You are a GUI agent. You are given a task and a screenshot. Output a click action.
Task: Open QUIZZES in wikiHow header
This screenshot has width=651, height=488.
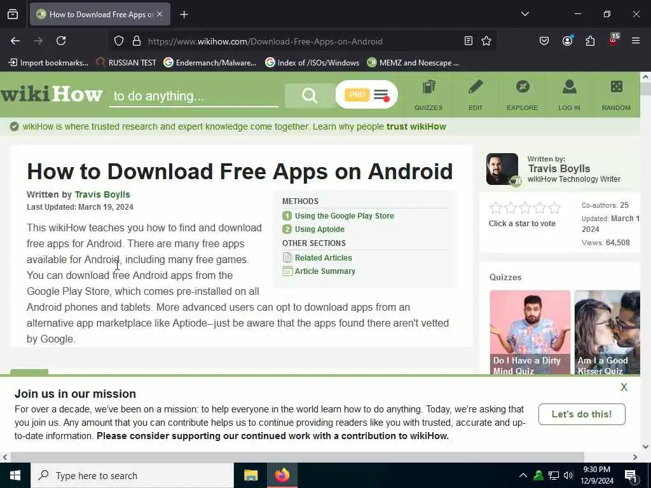point(428,95)
